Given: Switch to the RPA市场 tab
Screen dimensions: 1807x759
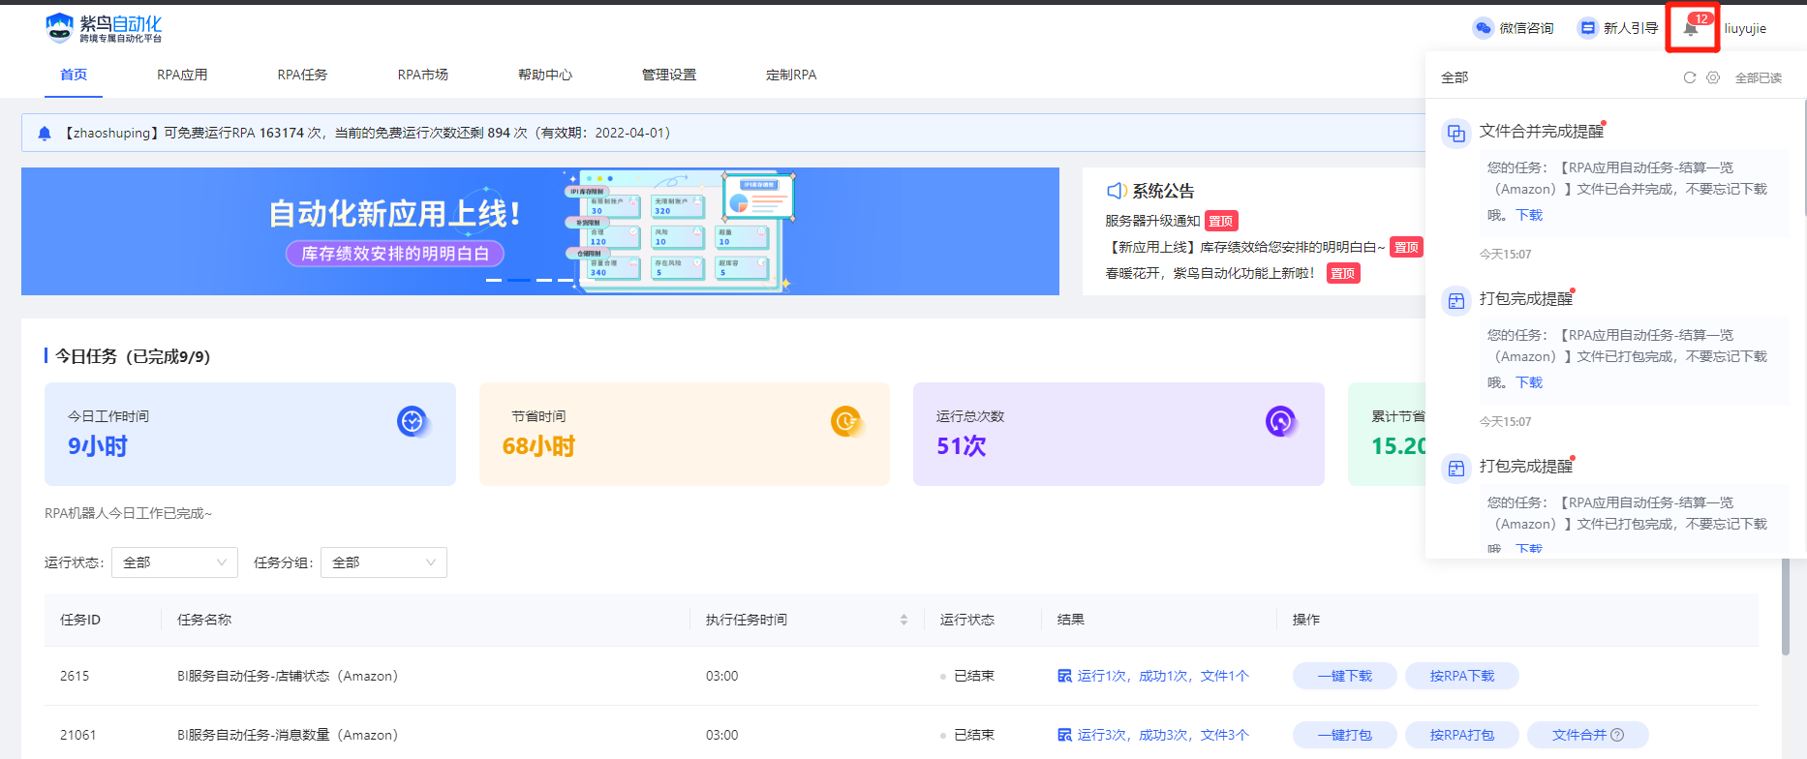Looking at the screenshot, I should coord(422,75).
